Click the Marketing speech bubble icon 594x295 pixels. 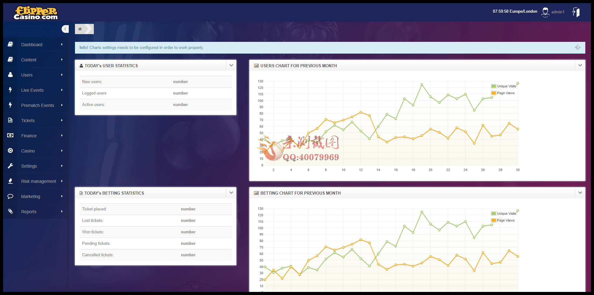pos(10,196)
